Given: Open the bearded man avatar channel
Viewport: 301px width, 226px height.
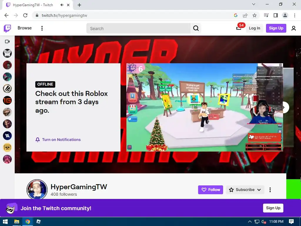Looking at the screenshot, I should coord(7,112).
